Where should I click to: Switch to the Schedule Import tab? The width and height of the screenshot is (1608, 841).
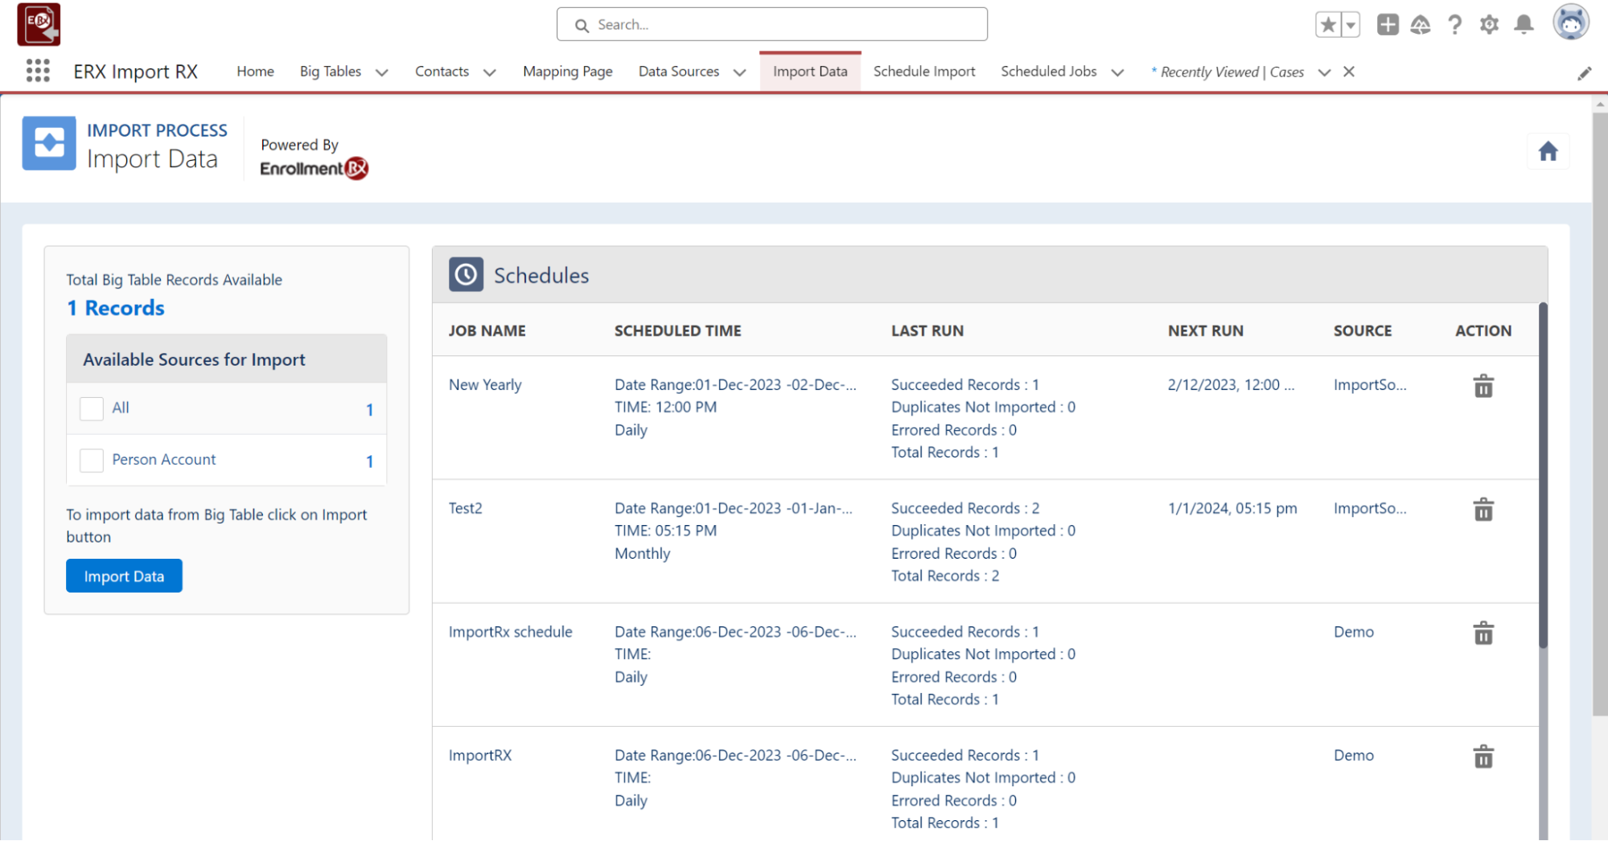tap(923, 72)
